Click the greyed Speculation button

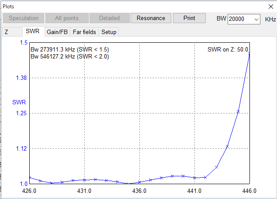(x=24, y=18)
